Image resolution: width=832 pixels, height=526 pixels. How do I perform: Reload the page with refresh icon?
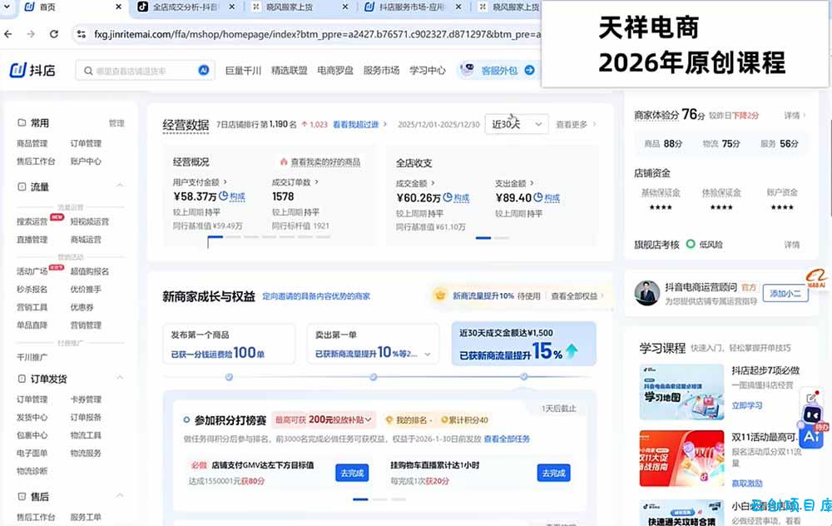[x=54, y=34]
